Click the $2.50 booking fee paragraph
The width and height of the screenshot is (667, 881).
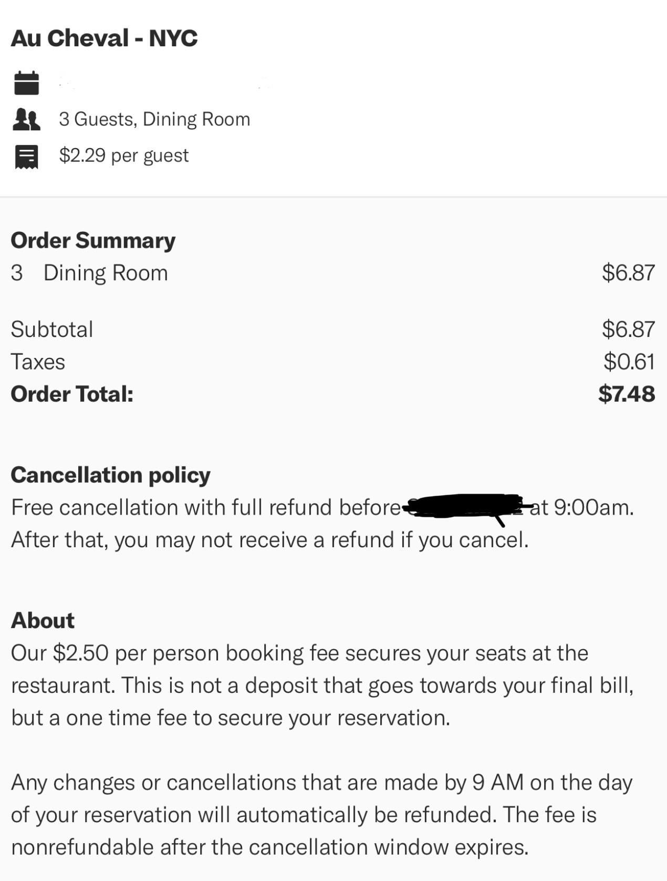point(322,685)
